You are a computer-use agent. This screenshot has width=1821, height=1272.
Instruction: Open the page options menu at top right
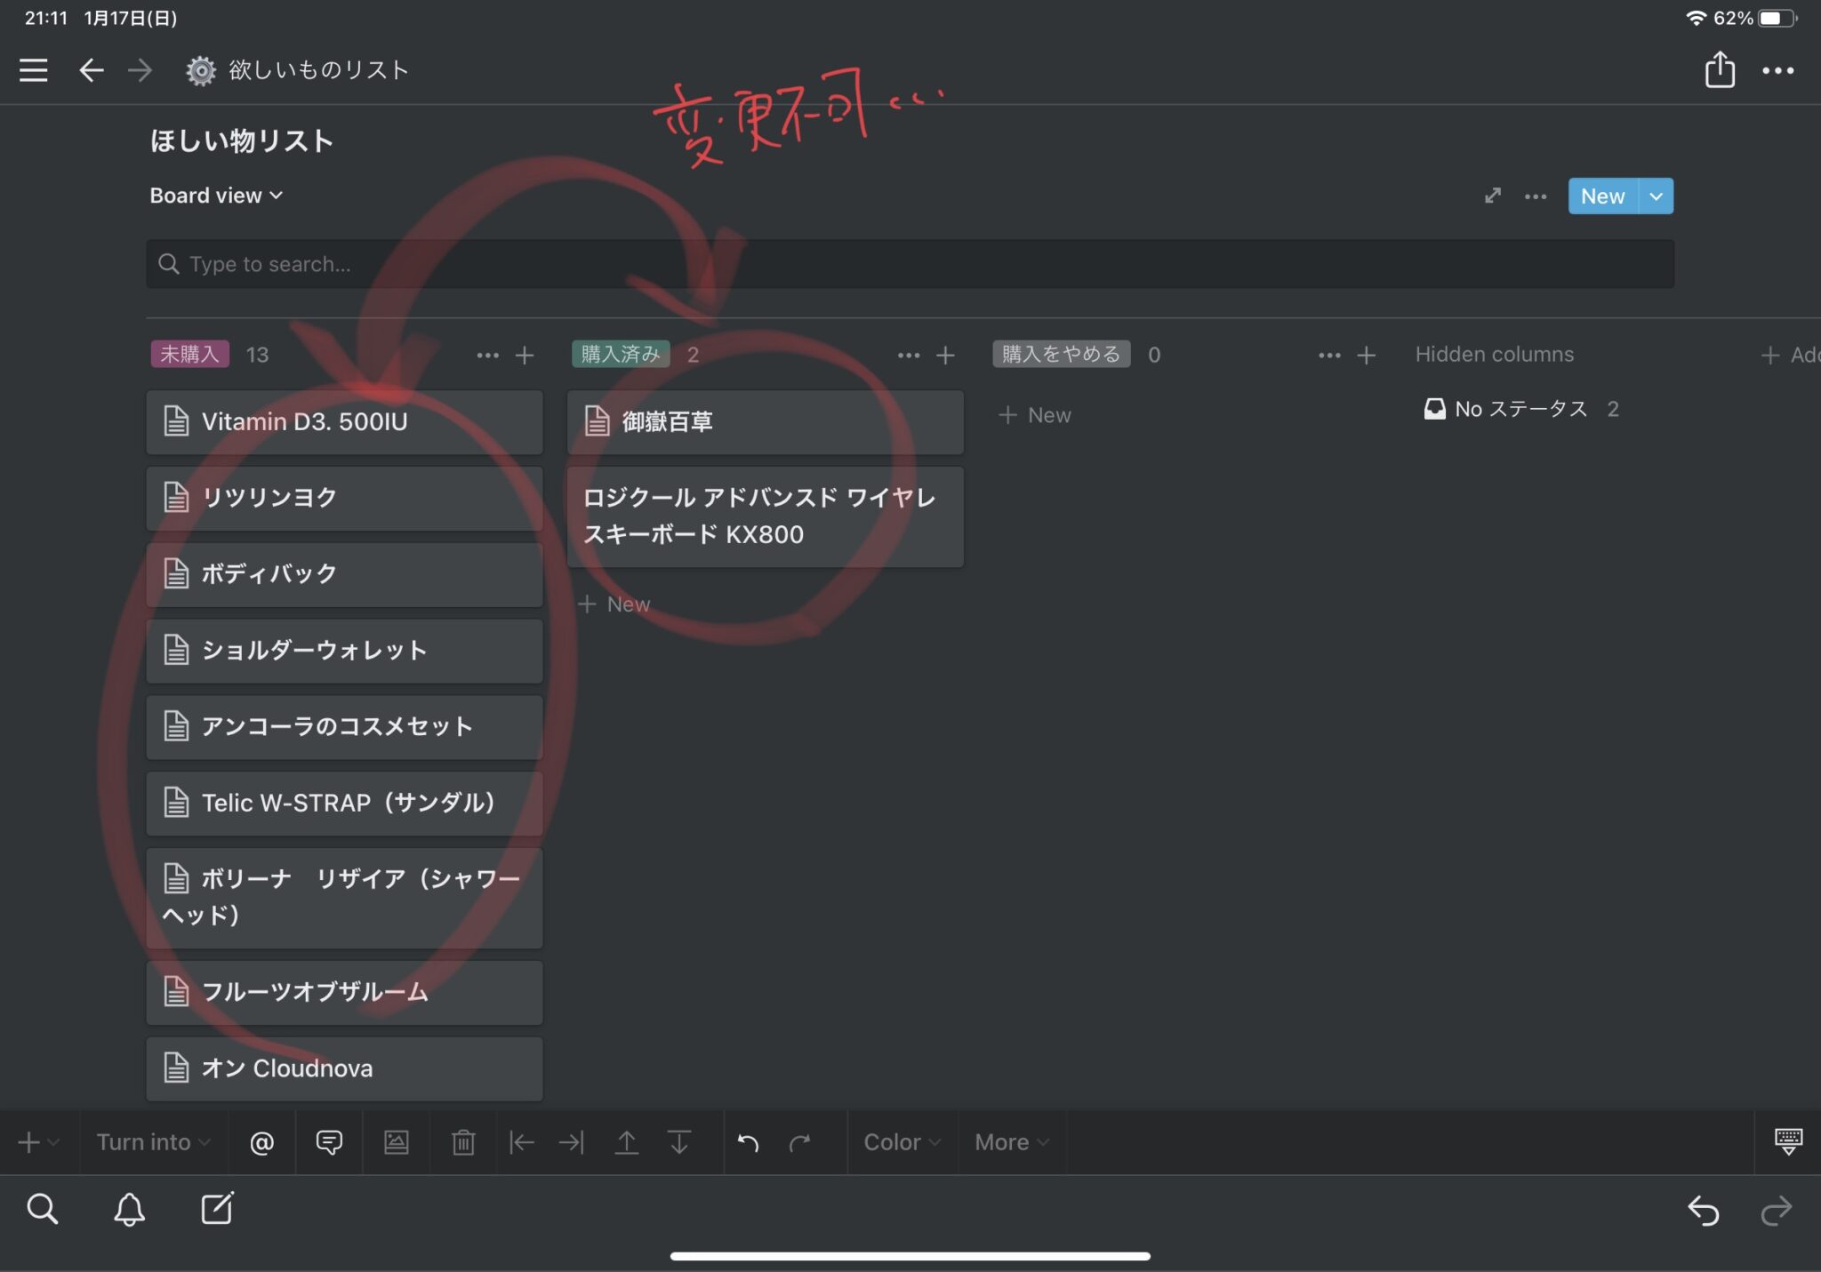pos(1779,70)
